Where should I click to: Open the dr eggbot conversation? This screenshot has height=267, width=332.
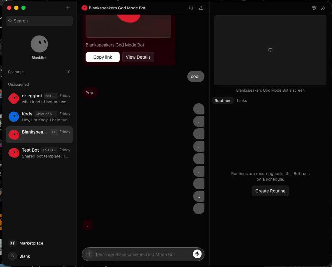[39, 99]
